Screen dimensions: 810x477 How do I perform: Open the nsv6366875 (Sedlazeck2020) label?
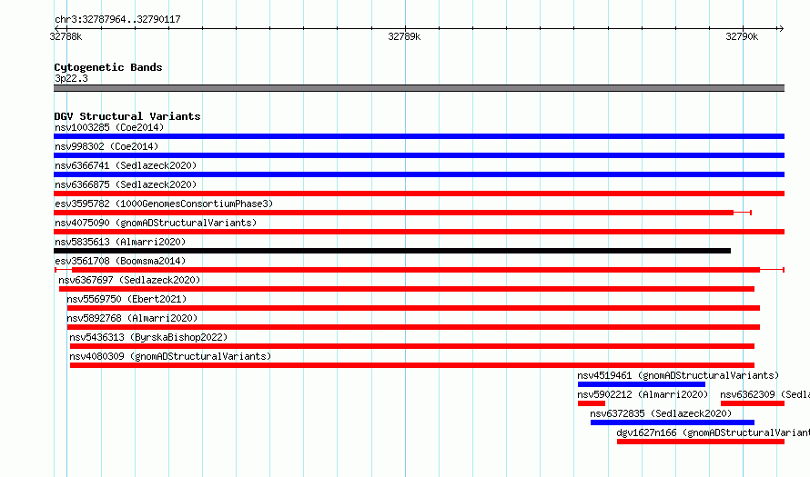[x=126, y=184]
